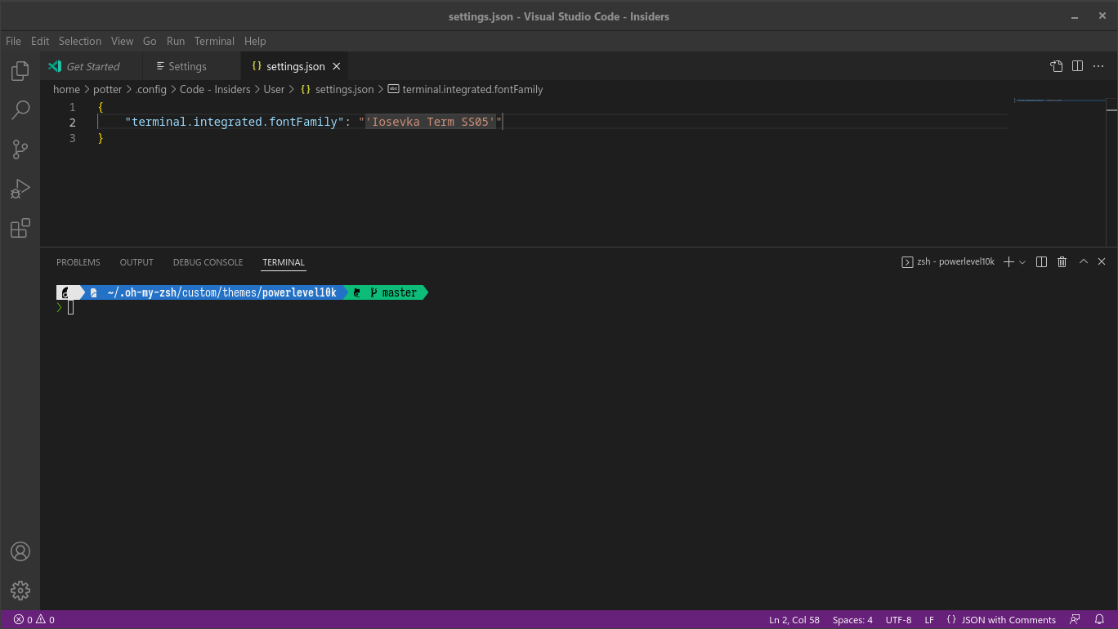Open the Manage gear icon
The image size is (1118, 629).
[x=20, y=591]
